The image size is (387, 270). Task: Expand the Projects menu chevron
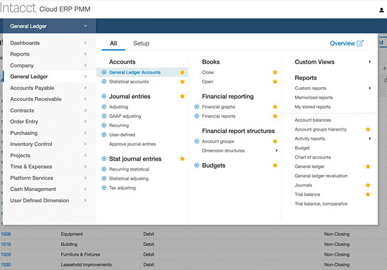click(x=85, y=155)
